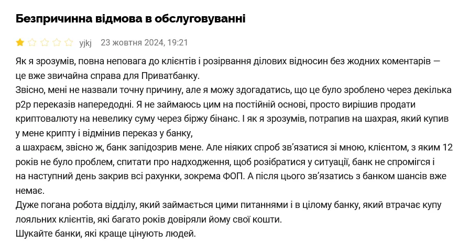Image resolution: width=469 pixels, height=244 pixels.
Task: Click the first filled yellow star
Action: coord(20,42)
